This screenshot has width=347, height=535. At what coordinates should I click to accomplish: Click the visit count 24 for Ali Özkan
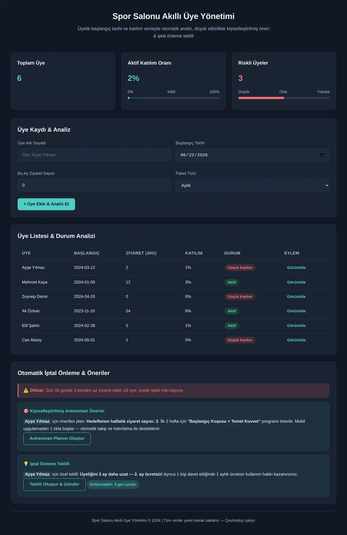[128, 311]
